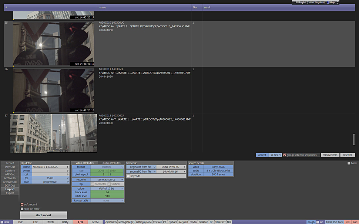The image size is (359, 224).
Task: Toggle the soft mount checkbox
Action: click(22, 204)
